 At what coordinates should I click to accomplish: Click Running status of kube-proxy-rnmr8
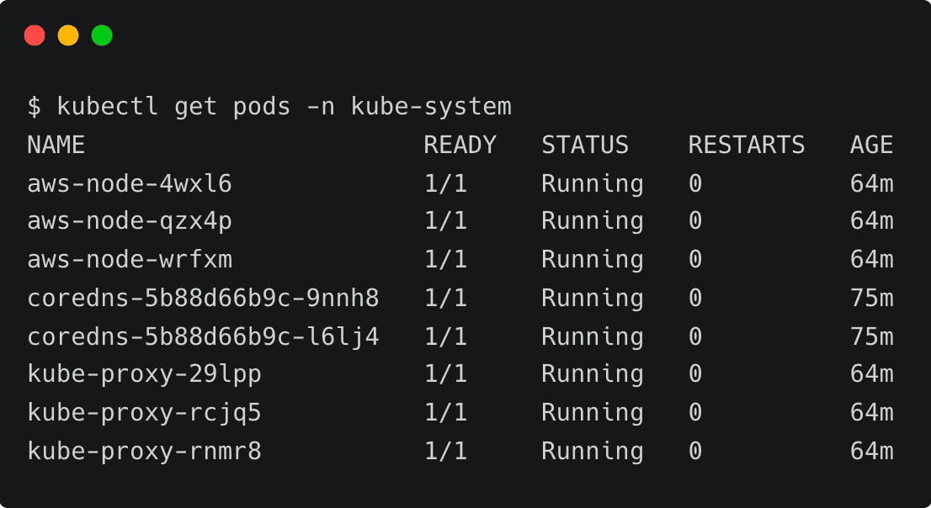point(592,452)
